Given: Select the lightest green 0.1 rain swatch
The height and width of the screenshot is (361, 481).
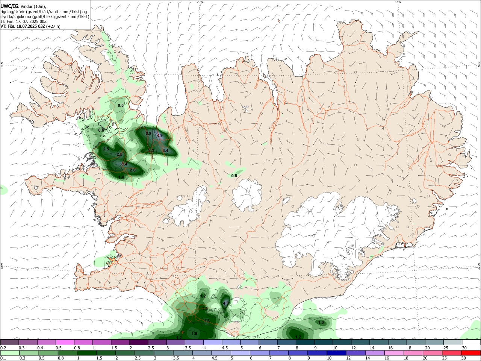Looking at the screenshot, I should pos(10,353).
